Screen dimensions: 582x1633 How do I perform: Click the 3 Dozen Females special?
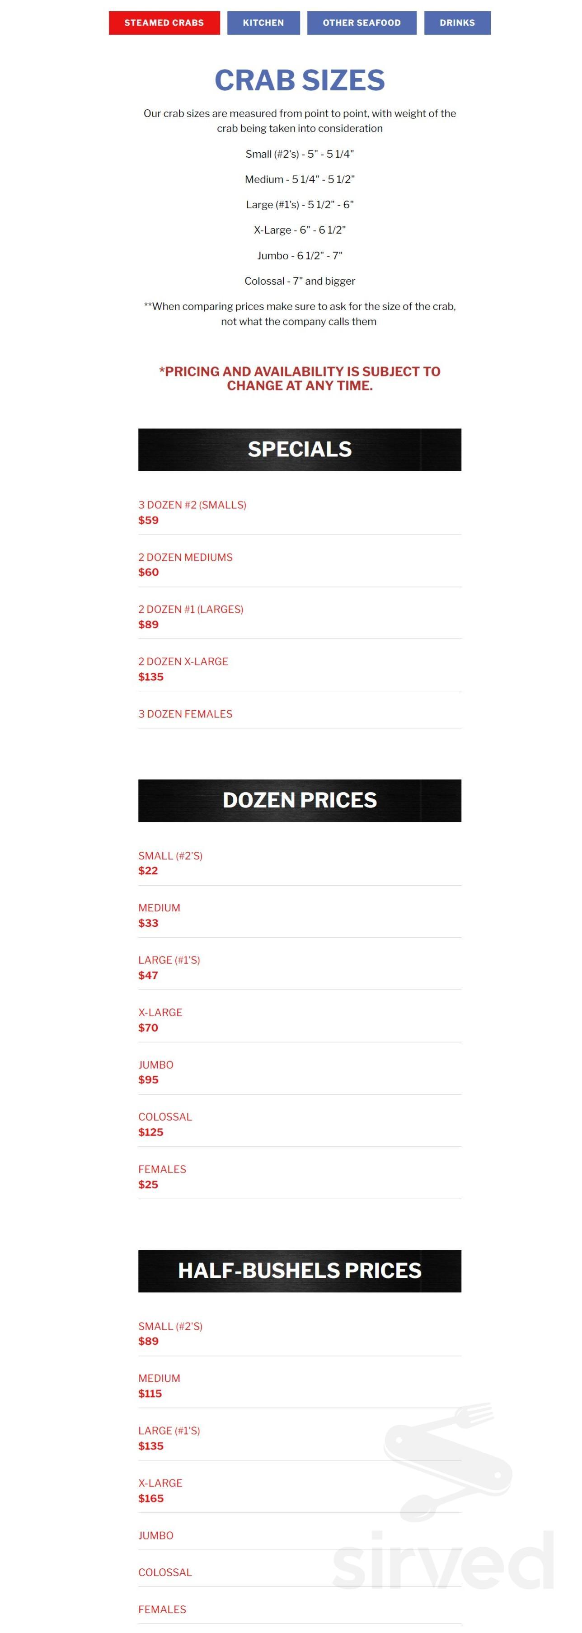(x=185, y=714)
